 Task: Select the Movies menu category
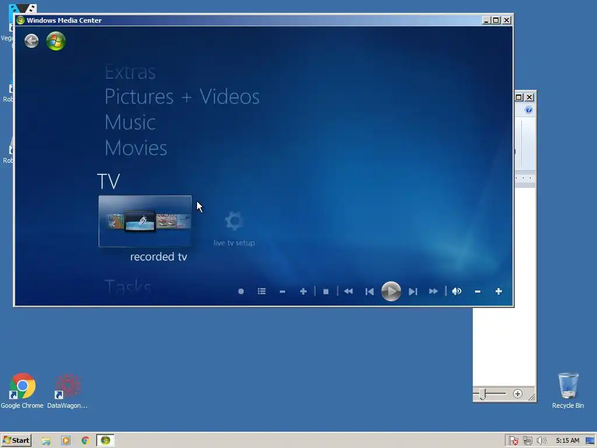[x=136, y=148]
